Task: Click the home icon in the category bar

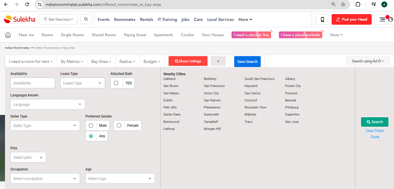Action: coord(8,35)
